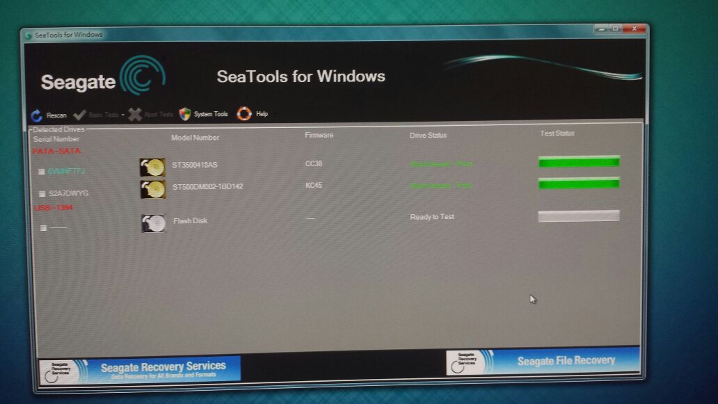The width and height of the screenshot is (718, 404).
Task: Click the Serial Number column header
Action: 56,139
